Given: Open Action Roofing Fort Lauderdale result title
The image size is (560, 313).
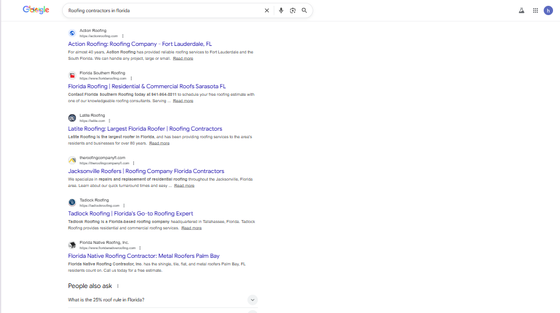Looking at the screenshot, I should point(140,44).
